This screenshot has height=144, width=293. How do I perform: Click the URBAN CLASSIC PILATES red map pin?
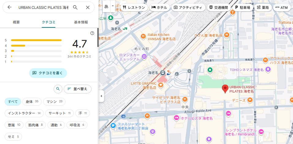225,89
